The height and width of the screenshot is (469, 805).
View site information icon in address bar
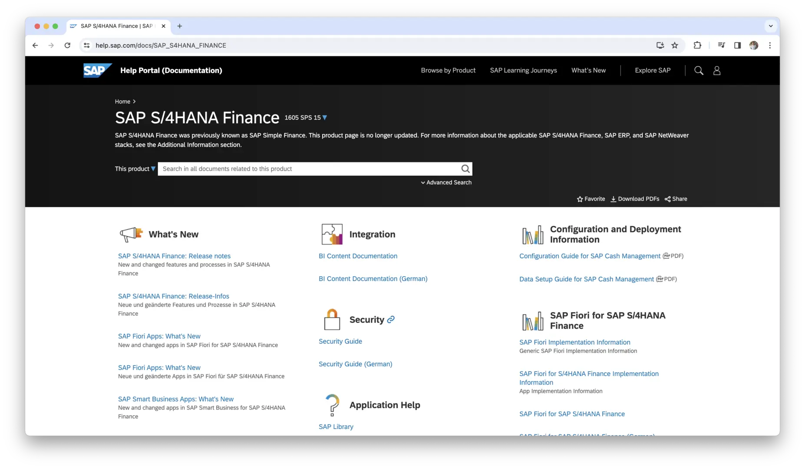coord(87,45)
